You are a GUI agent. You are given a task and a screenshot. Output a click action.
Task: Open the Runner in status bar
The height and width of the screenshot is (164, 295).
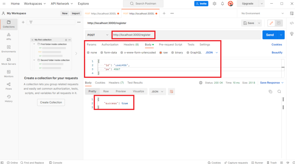[x=257, y=163]
